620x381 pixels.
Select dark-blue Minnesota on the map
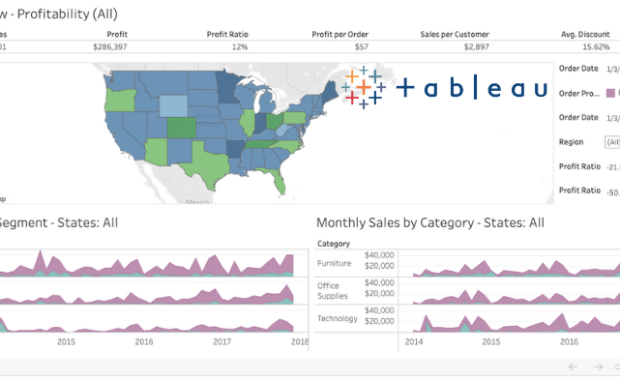coord(227,87)
